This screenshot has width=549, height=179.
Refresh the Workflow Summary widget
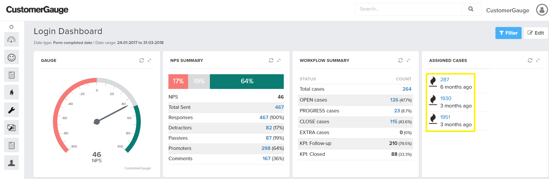[x=401, y=60]
